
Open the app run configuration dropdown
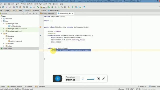[44, 7]
